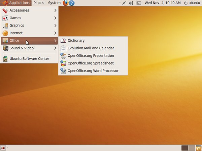This screenshot has width=202, height=151.
Task: Select the Office menu entry
Action: pyautogui.click(x=29, y=41)
